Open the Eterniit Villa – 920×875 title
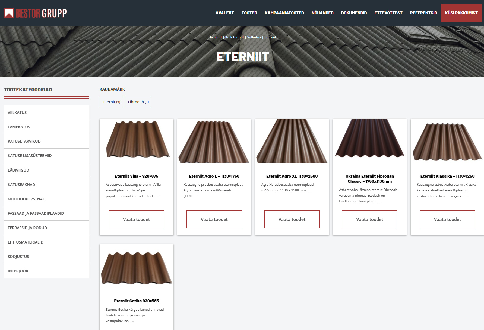This screenshot has width=484, height=330. pos(137,176)
